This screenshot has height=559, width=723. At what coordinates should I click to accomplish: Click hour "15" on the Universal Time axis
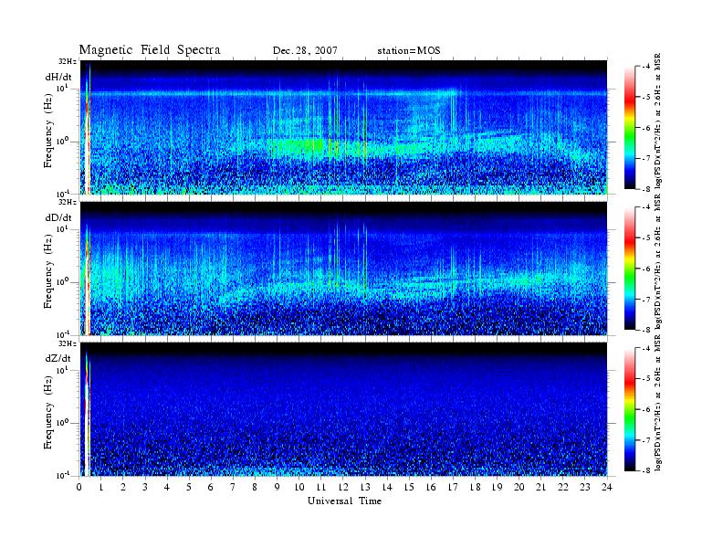coord(409,488)
